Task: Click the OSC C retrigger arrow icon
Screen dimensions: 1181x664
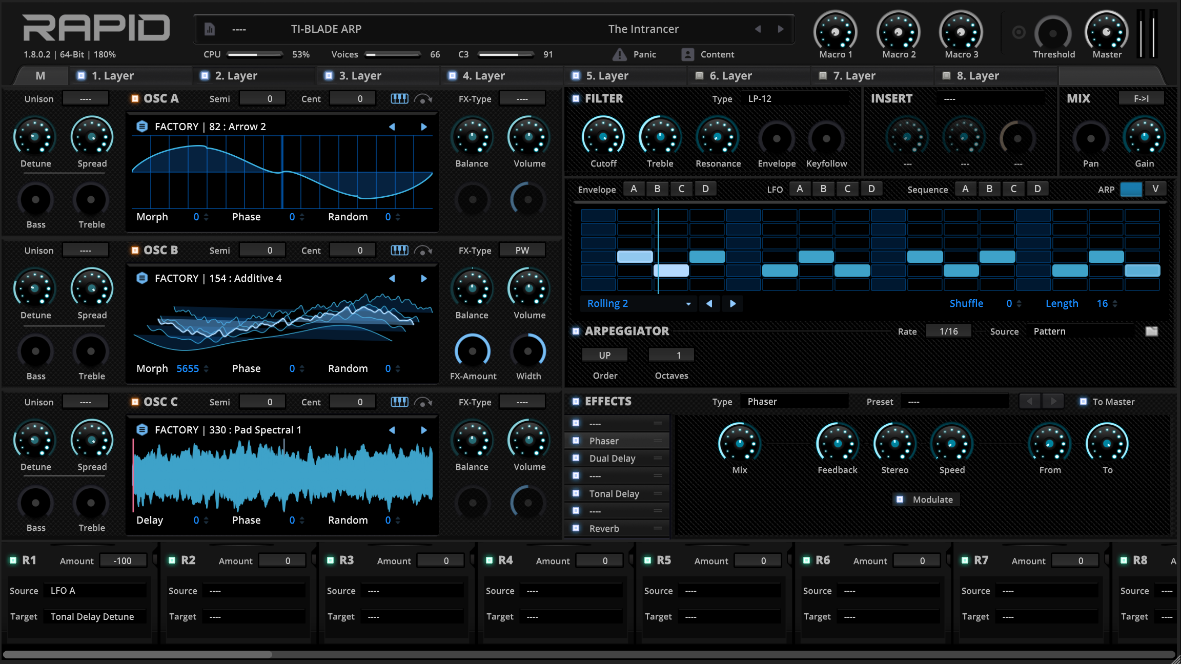Action: tap(423, 402)
